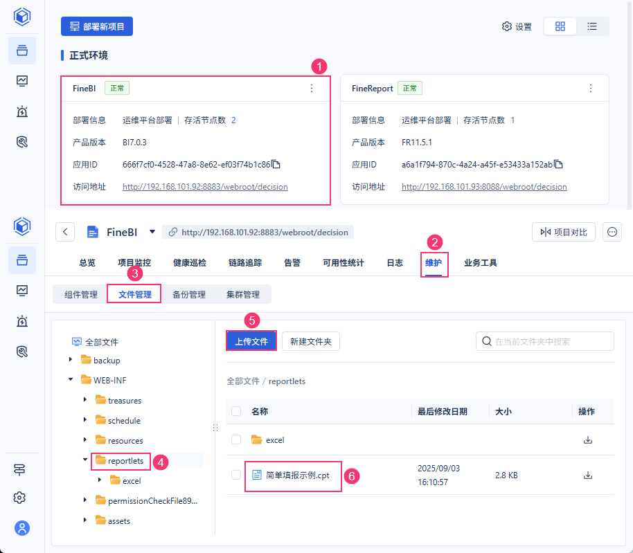Open the excel folder in file list

point(275,440)
